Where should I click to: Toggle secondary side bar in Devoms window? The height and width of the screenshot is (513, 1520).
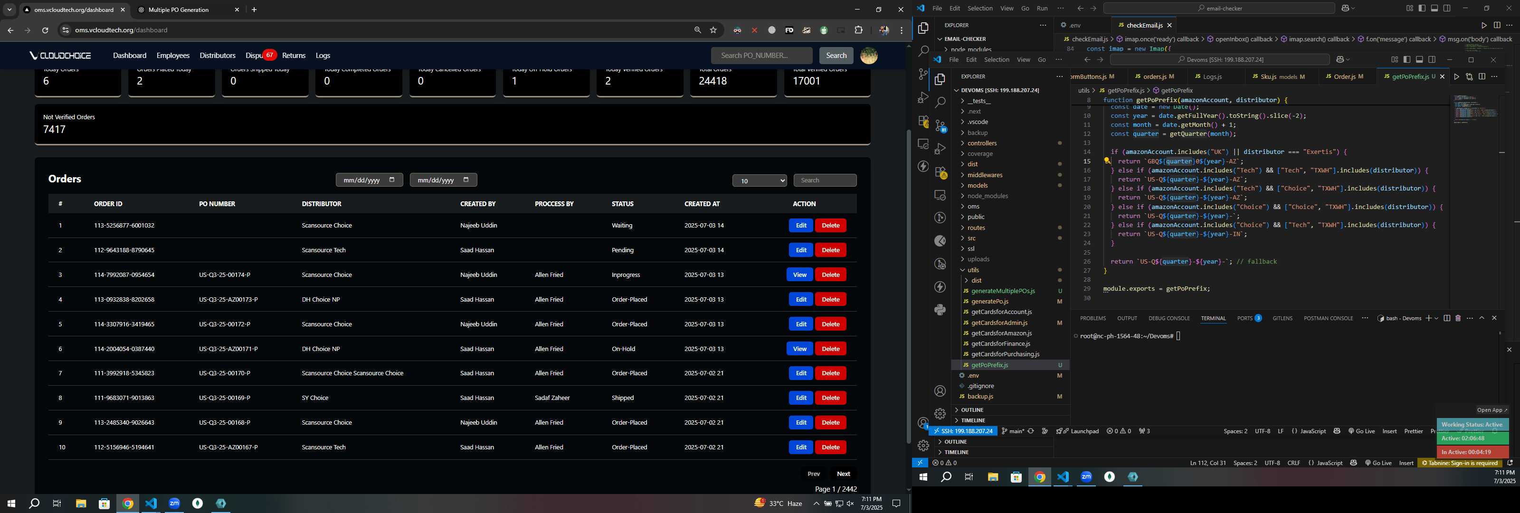(x=1432, y=60)
